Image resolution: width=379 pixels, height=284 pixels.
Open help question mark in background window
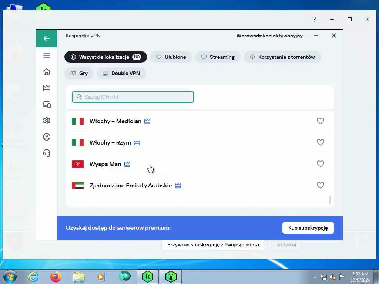coord(314,19)
